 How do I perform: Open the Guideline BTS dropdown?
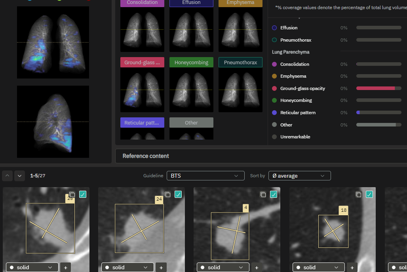click(x=205, y=176)
